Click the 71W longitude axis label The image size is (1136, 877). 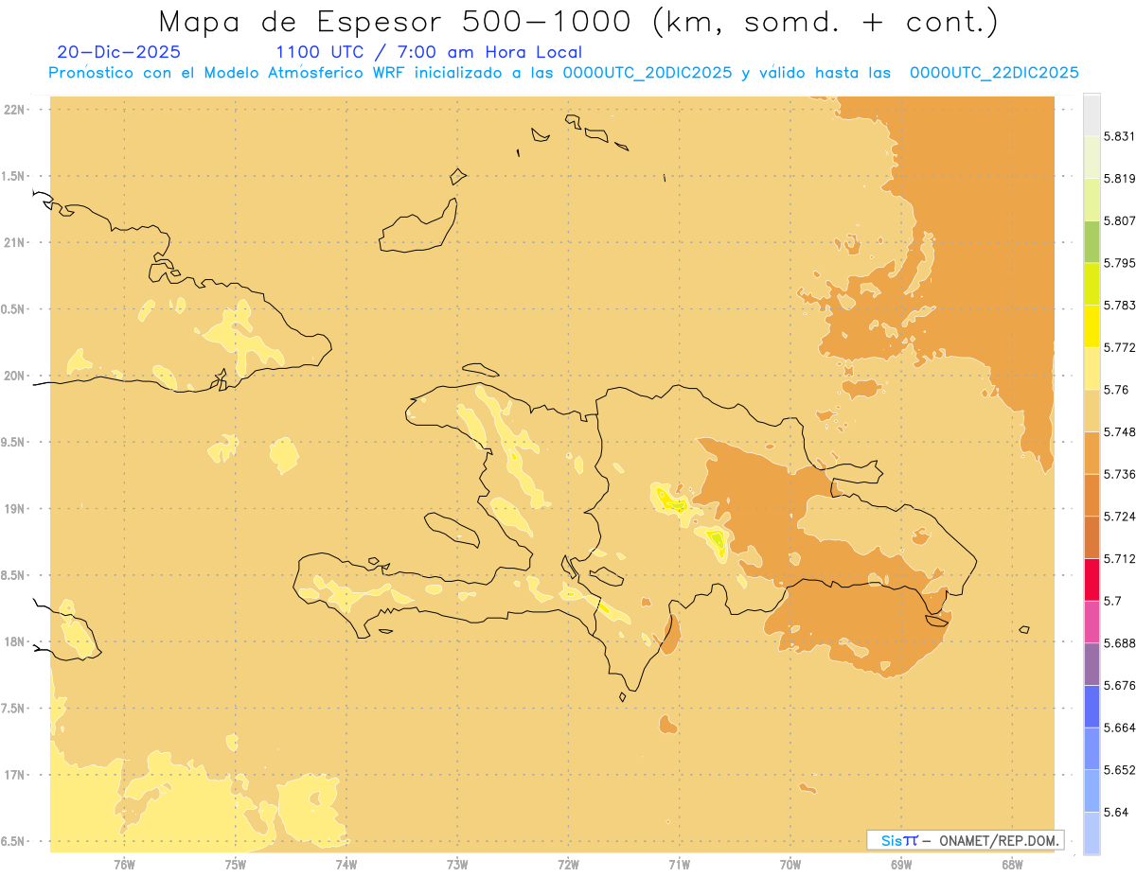tap(679, 864)
